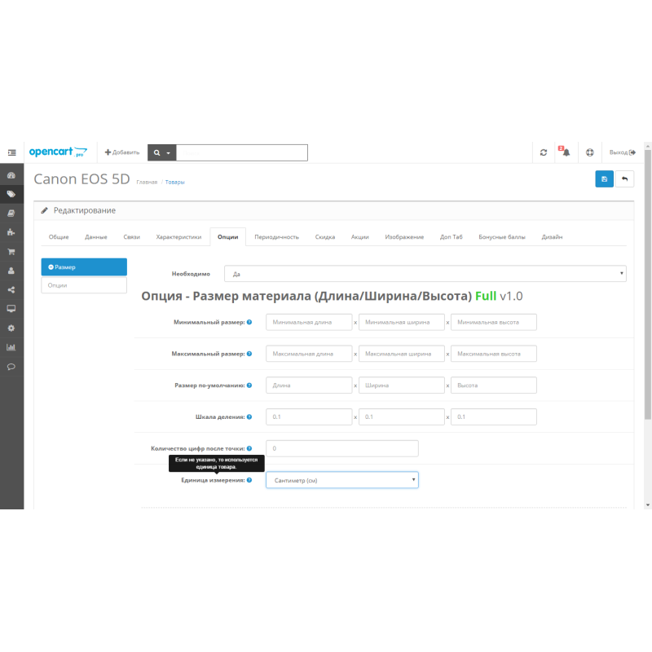Screen dimensions: 652x652
Task: Click the Добавить button in header
Action: [x=122, y=152]
